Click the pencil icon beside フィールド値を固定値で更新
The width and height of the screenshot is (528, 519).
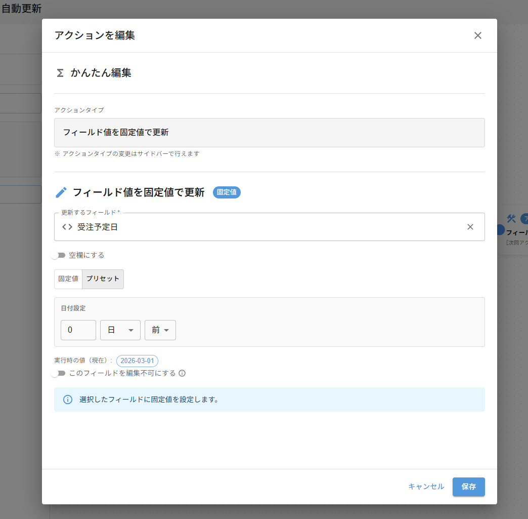pyautogui.click(x=61, y=192)
